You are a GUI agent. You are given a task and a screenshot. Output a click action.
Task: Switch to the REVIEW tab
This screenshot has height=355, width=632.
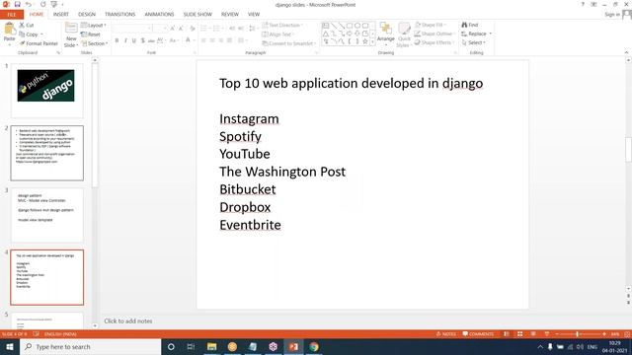tap(230, 15)
